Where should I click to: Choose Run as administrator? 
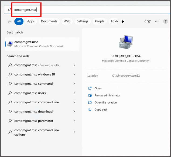tap(108, 95)
